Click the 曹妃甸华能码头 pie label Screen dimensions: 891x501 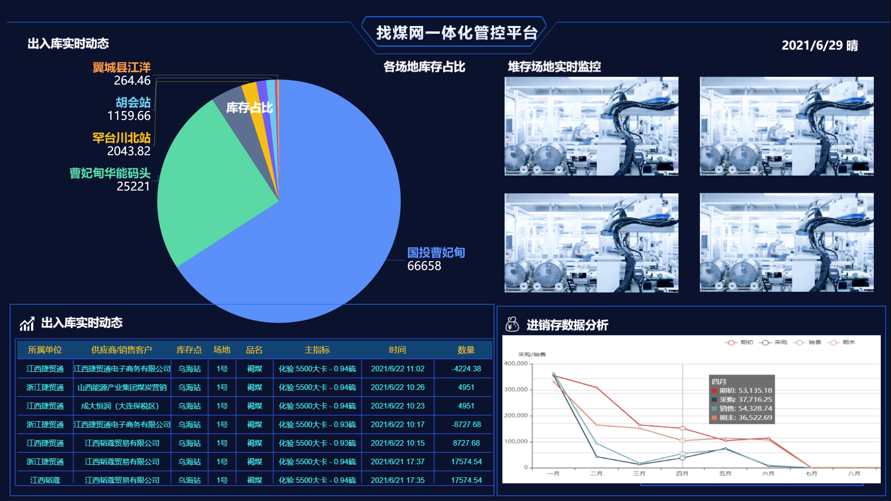click(x=110, y=179)
